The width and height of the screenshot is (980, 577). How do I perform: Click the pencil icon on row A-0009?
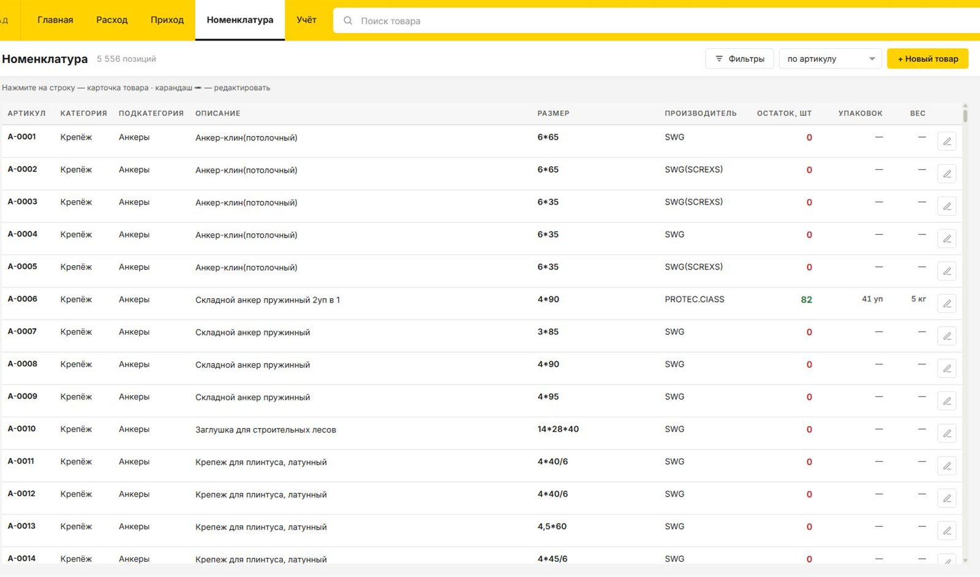[x=946, y=401]
